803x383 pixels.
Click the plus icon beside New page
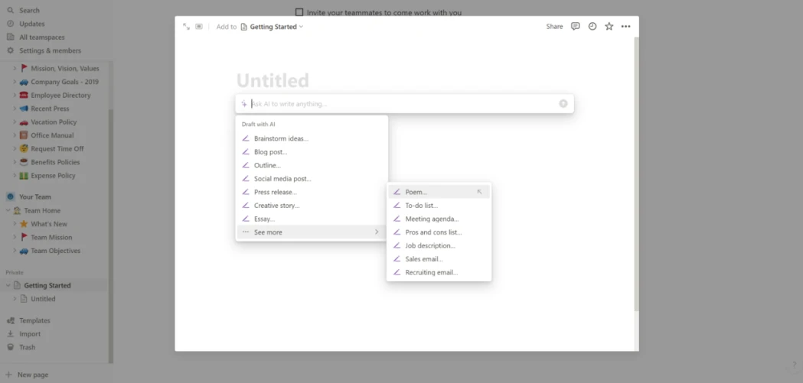click(x=8, y=375)
